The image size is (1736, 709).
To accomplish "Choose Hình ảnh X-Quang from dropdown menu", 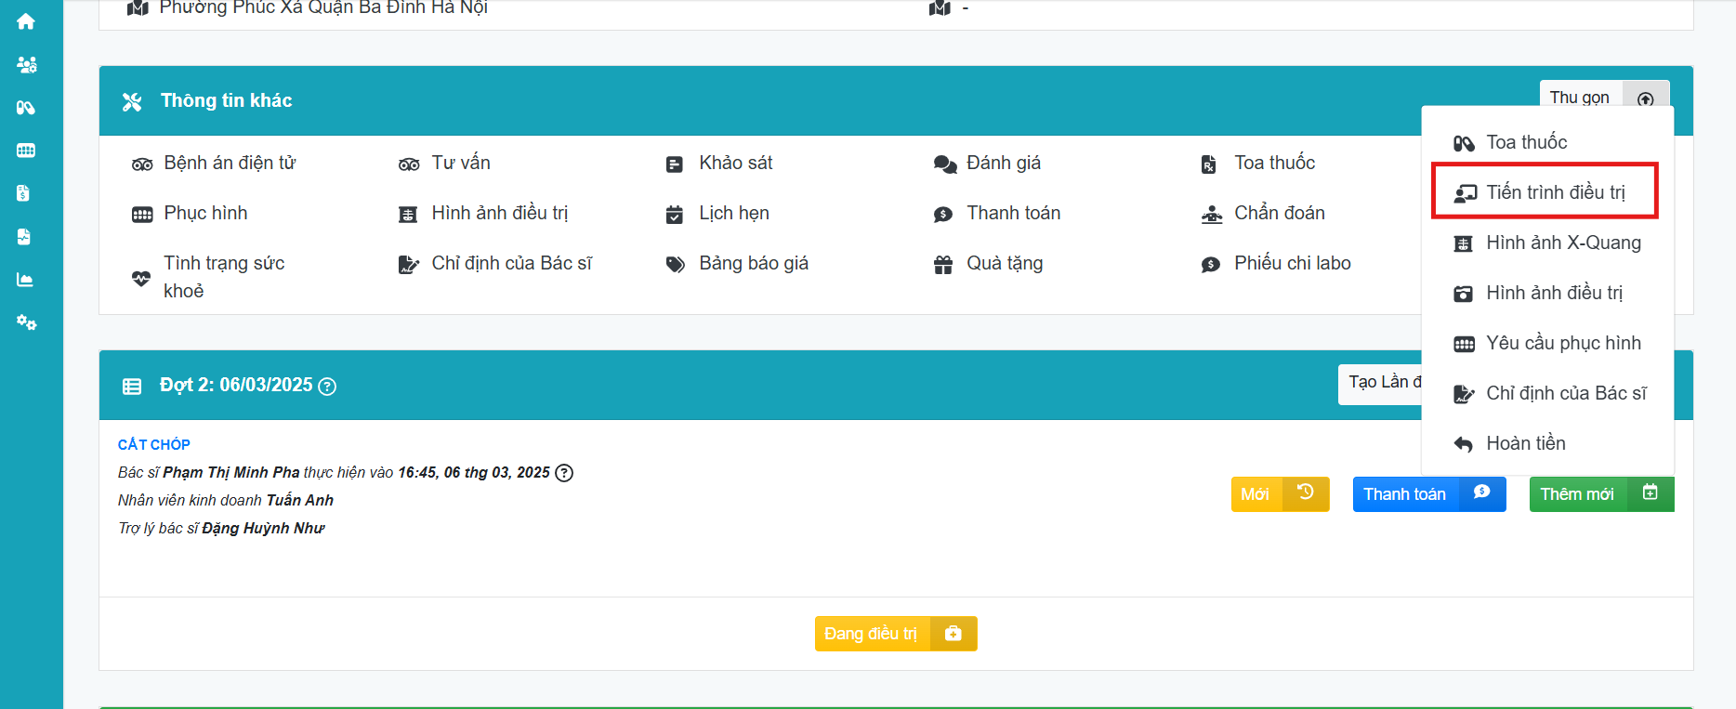I will coord(1562,243).
